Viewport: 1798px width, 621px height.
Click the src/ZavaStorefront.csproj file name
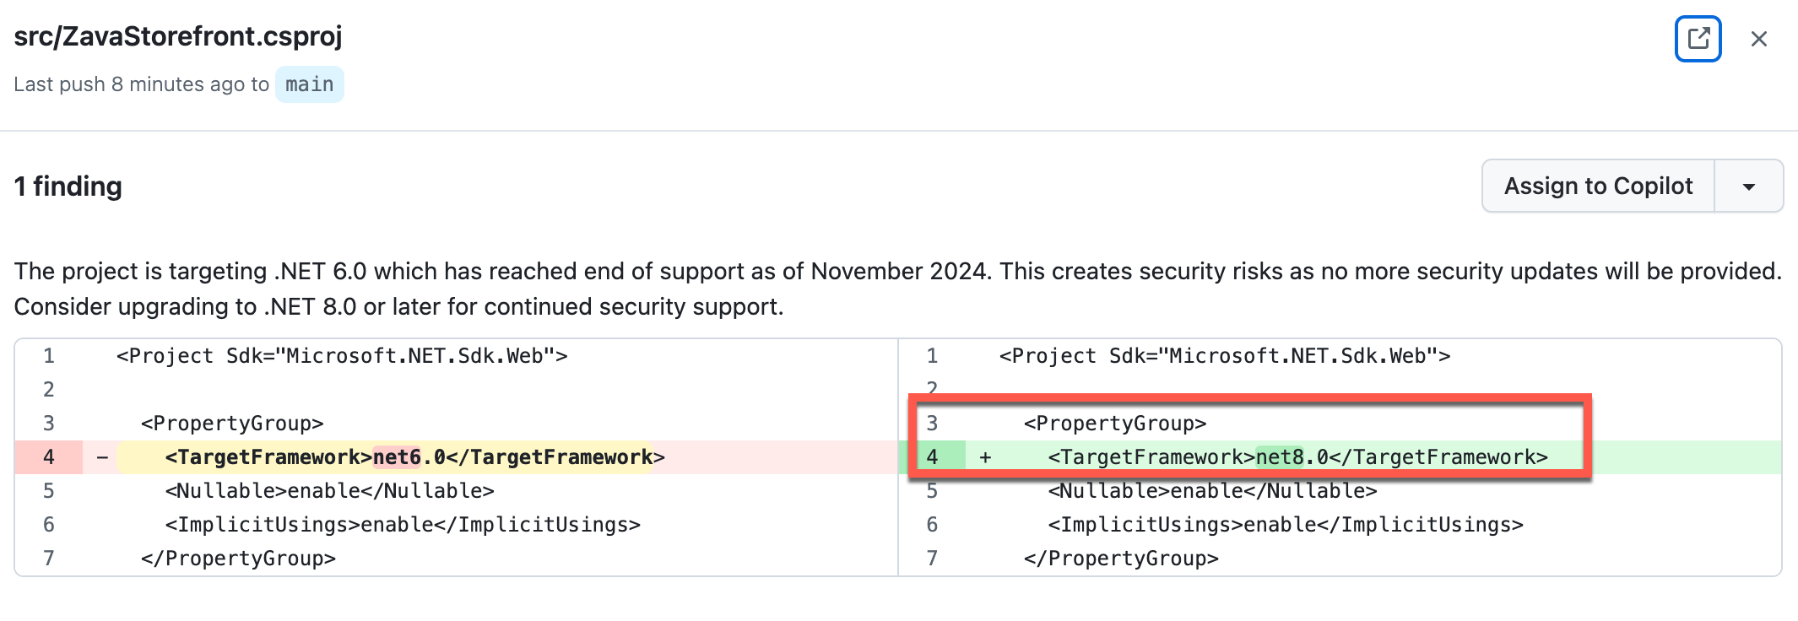[x=178, y=36]
